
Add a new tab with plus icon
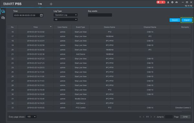[x=51, y=4]
